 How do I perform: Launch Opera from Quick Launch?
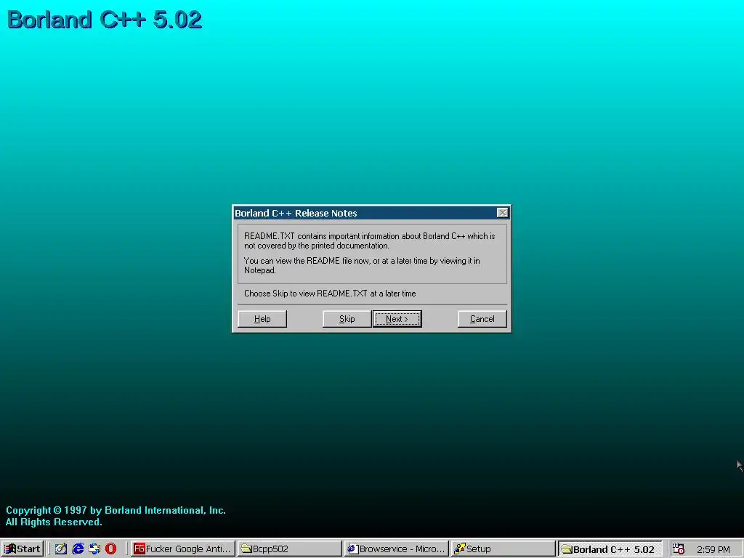pos(110,549)
